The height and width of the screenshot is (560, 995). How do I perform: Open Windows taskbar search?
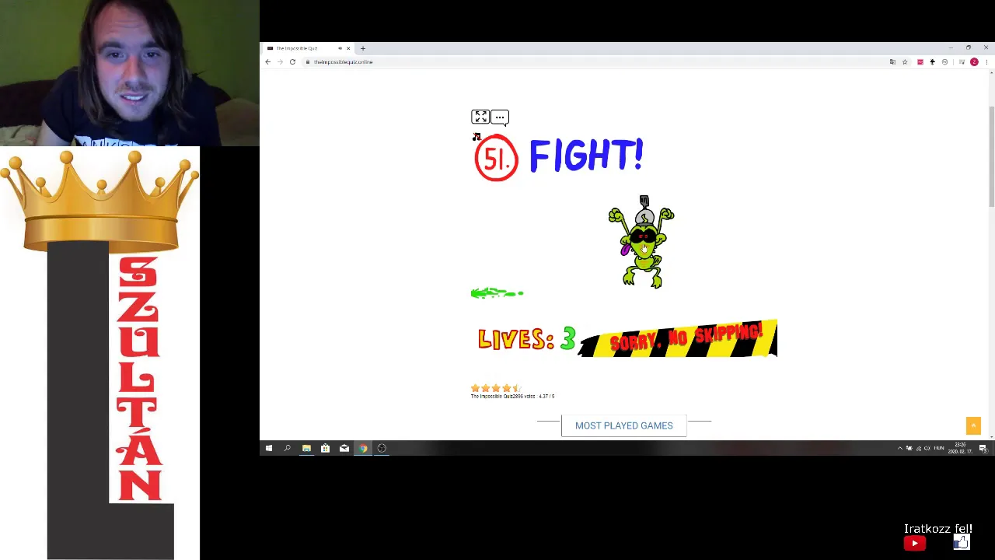[x=288, y=448]
